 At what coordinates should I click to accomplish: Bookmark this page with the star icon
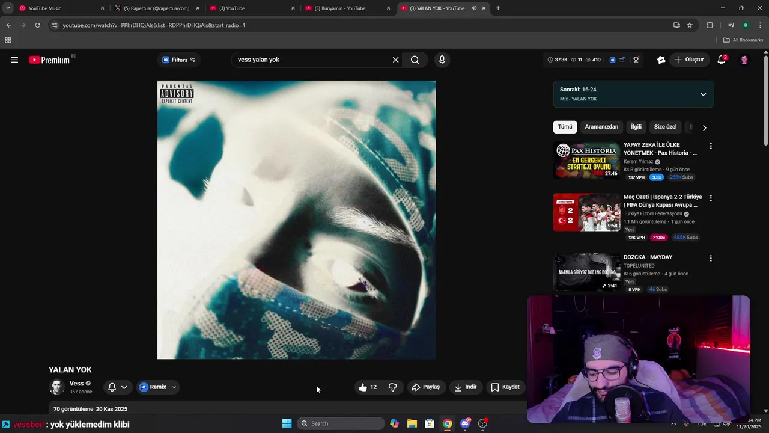(x=690, y=25)
